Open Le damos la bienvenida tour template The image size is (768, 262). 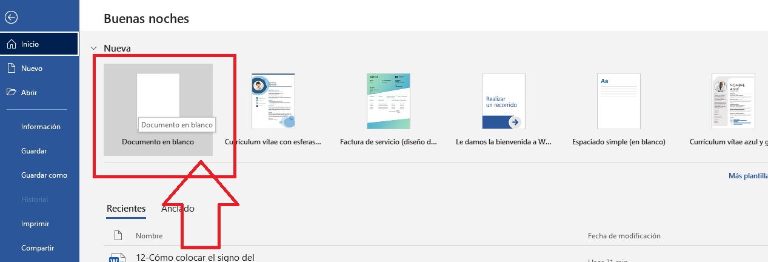pyautogui.click(x=504, y=109)
